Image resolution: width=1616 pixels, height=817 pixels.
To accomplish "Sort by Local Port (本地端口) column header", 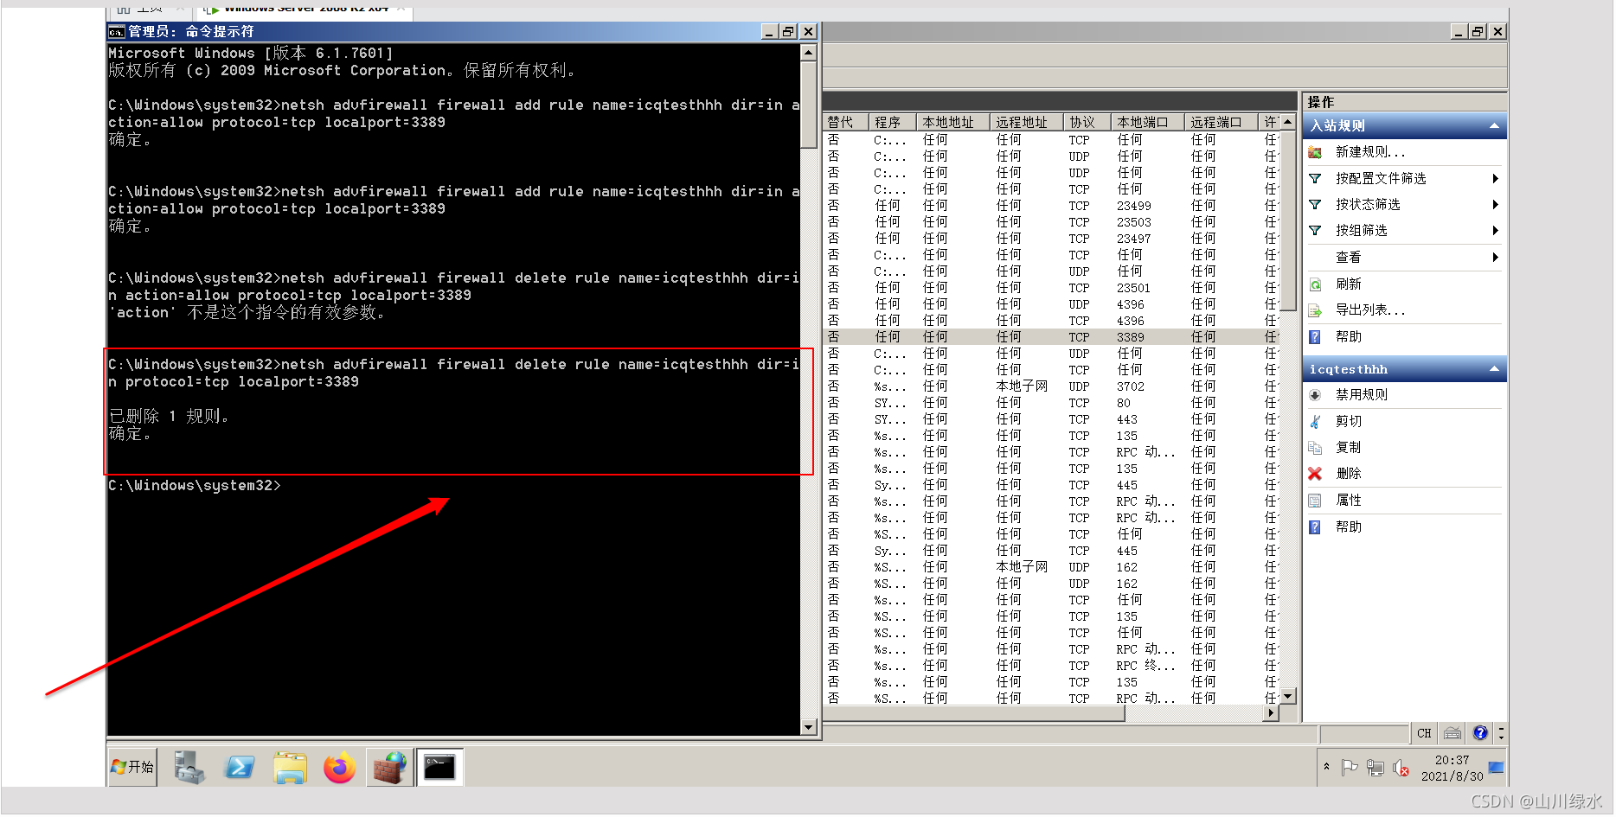I will [x=1142, y=123].
